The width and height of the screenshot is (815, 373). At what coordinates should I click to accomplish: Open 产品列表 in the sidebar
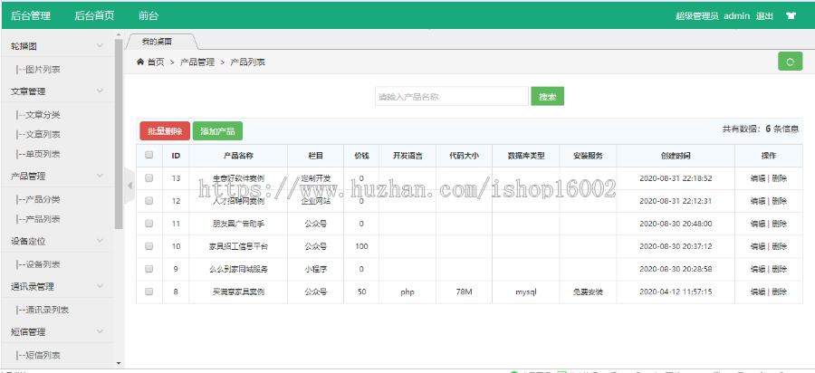tap(38, 219)
